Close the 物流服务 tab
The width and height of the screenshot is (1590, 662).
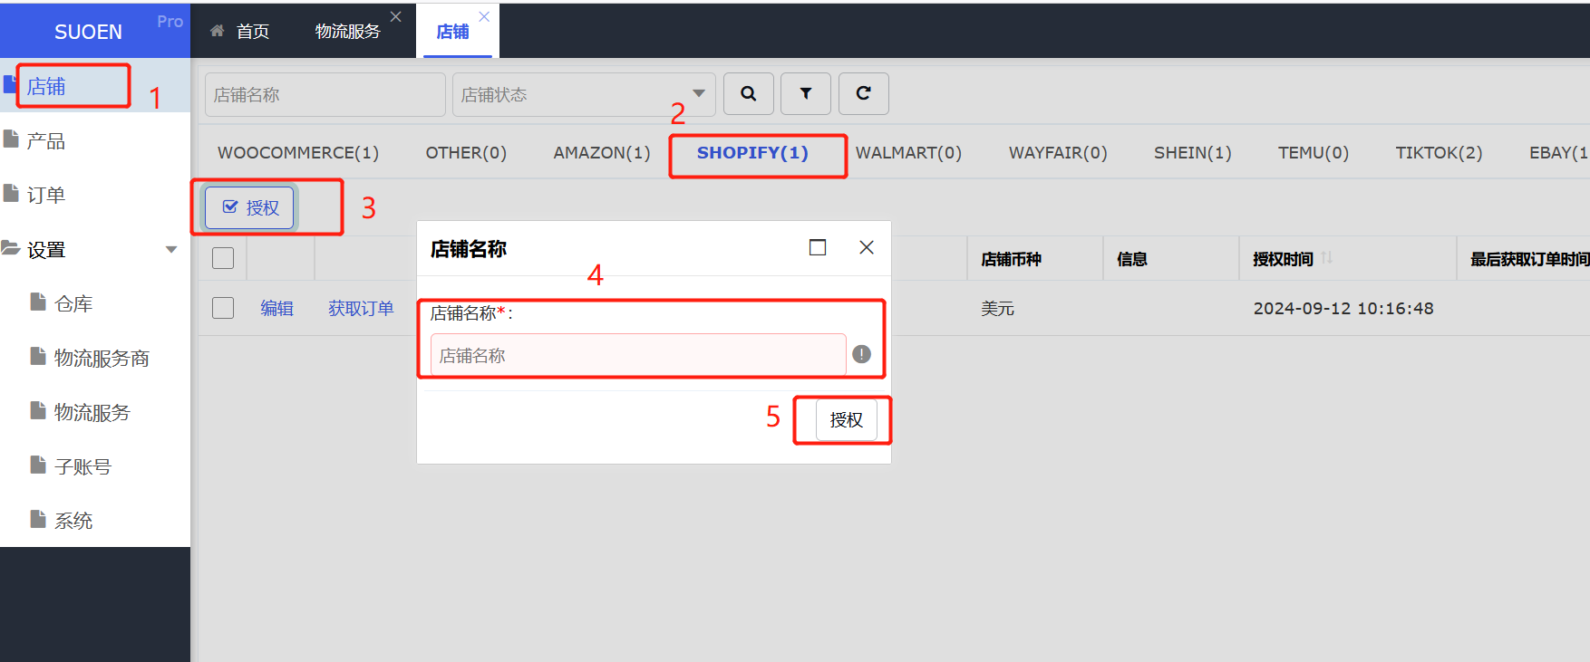click(x=396, y=16)
